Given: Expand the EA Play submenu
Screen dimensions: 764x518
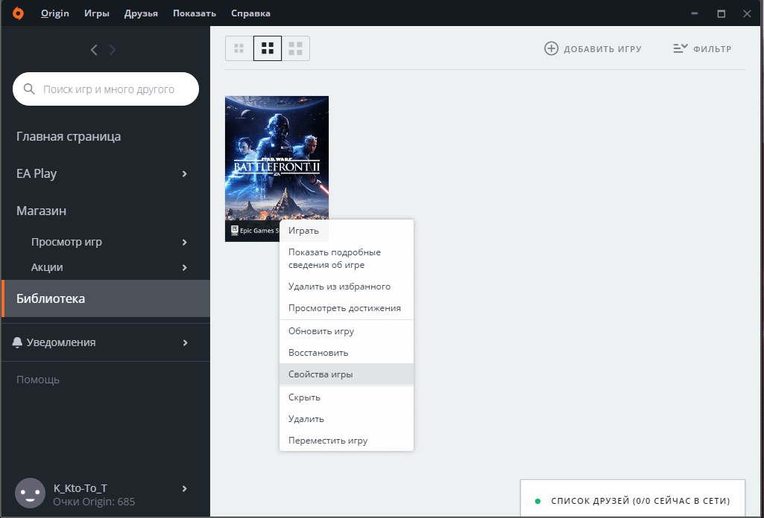Looking at the screenshot, I should (185, 174).
